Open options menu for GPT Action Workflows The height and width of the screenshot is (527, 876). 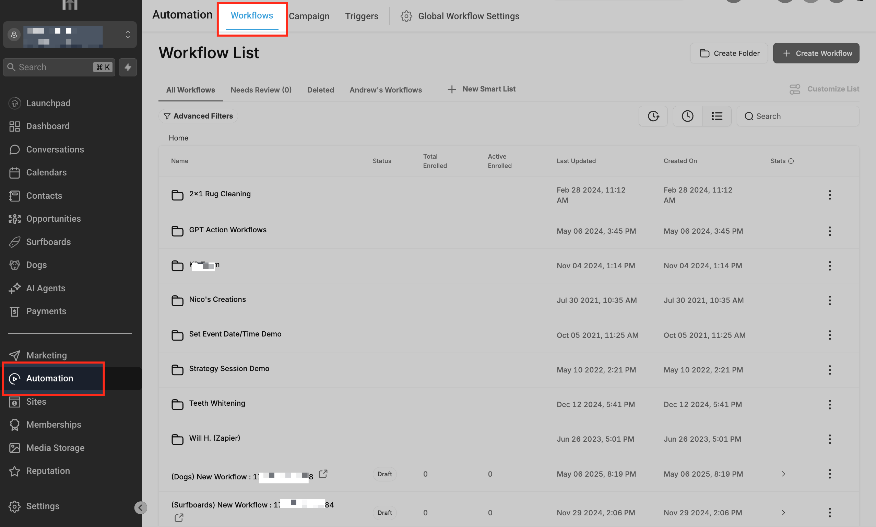830,231
